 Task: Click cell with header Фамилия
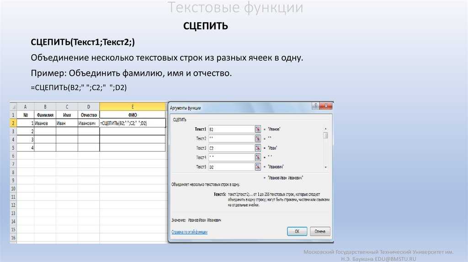click(45, 115)
